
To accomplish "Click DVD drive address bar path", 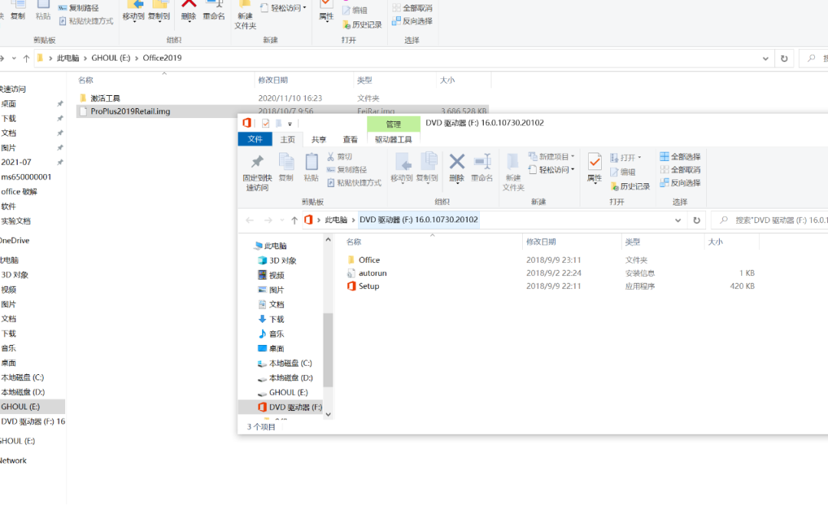I will (x=419, y=220).
